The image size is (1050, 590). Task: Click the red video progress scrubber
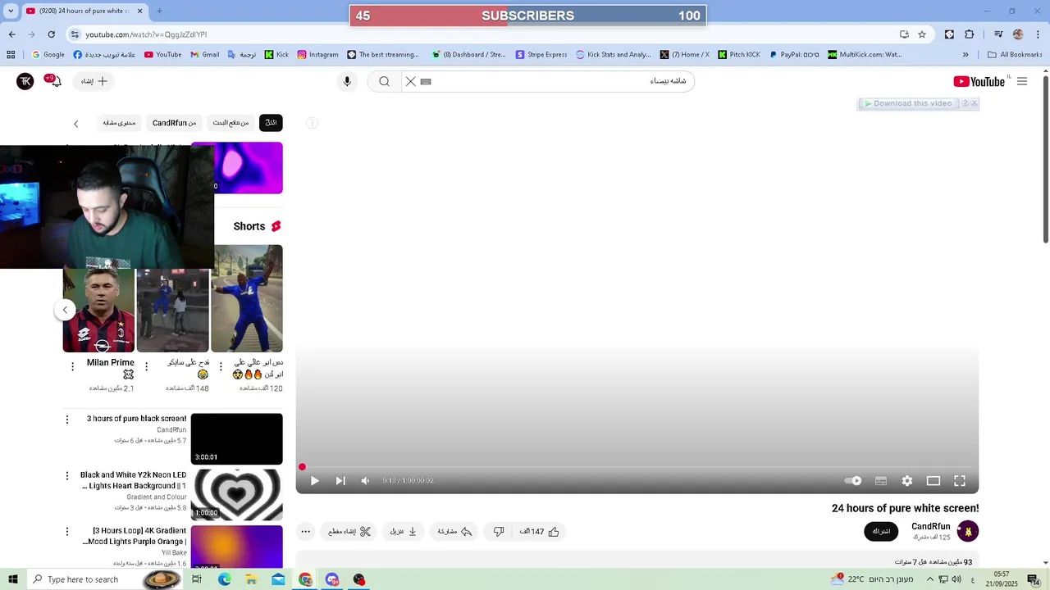[302, 467]
